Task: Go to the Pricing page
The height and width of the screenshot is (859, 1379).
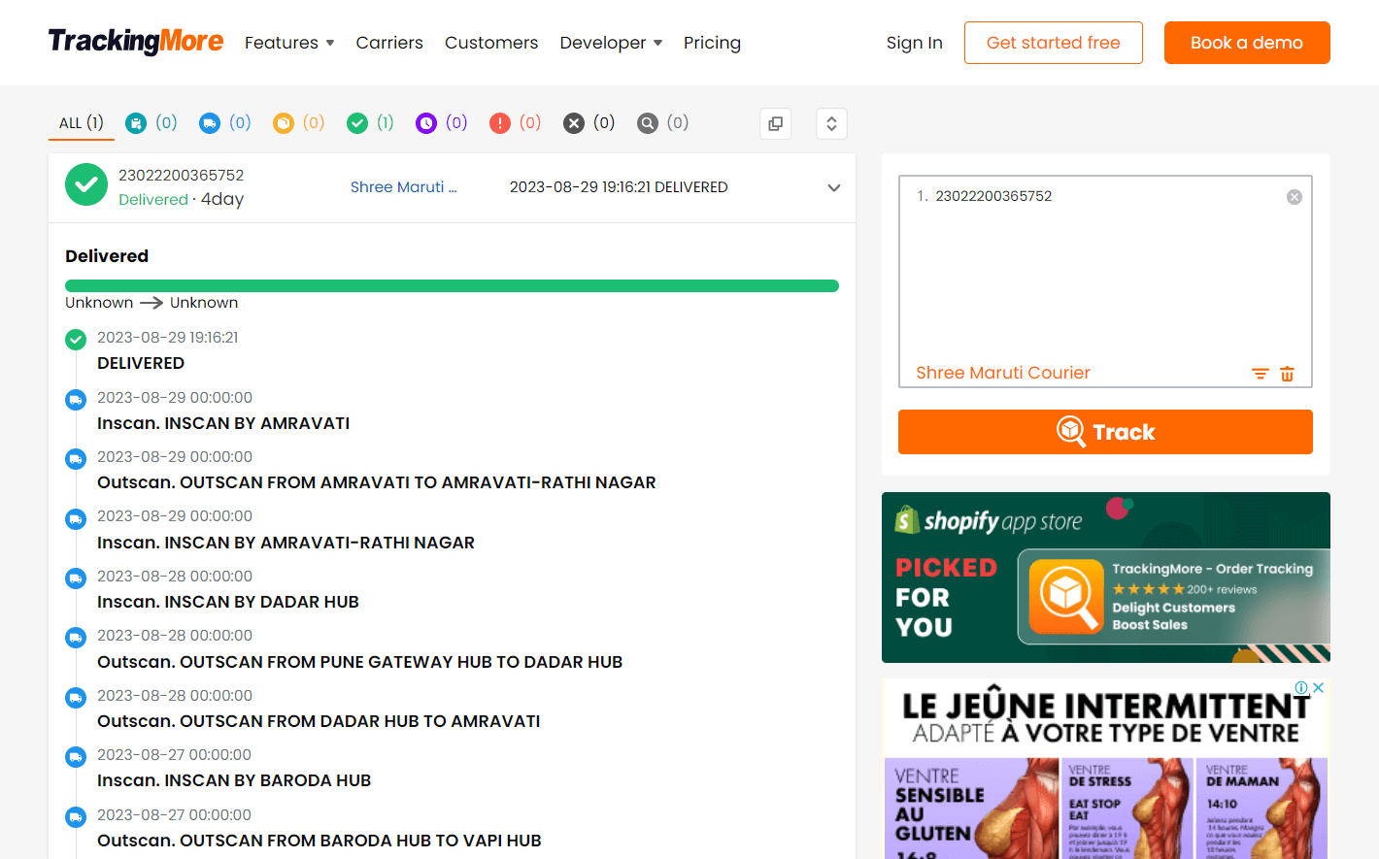Action: [x=712, y=43]
